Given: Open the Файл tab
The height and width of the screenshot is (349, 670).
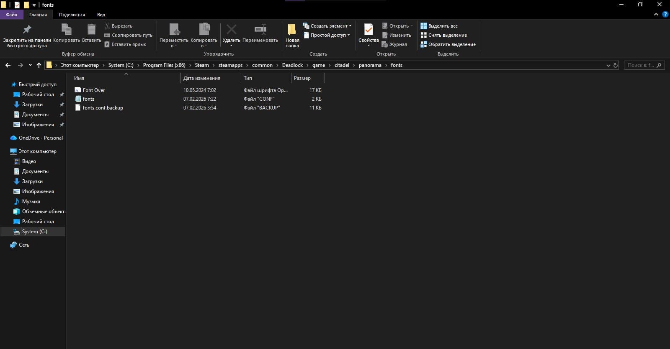Looking at the screenshot, I should click(x=12, y=15).
